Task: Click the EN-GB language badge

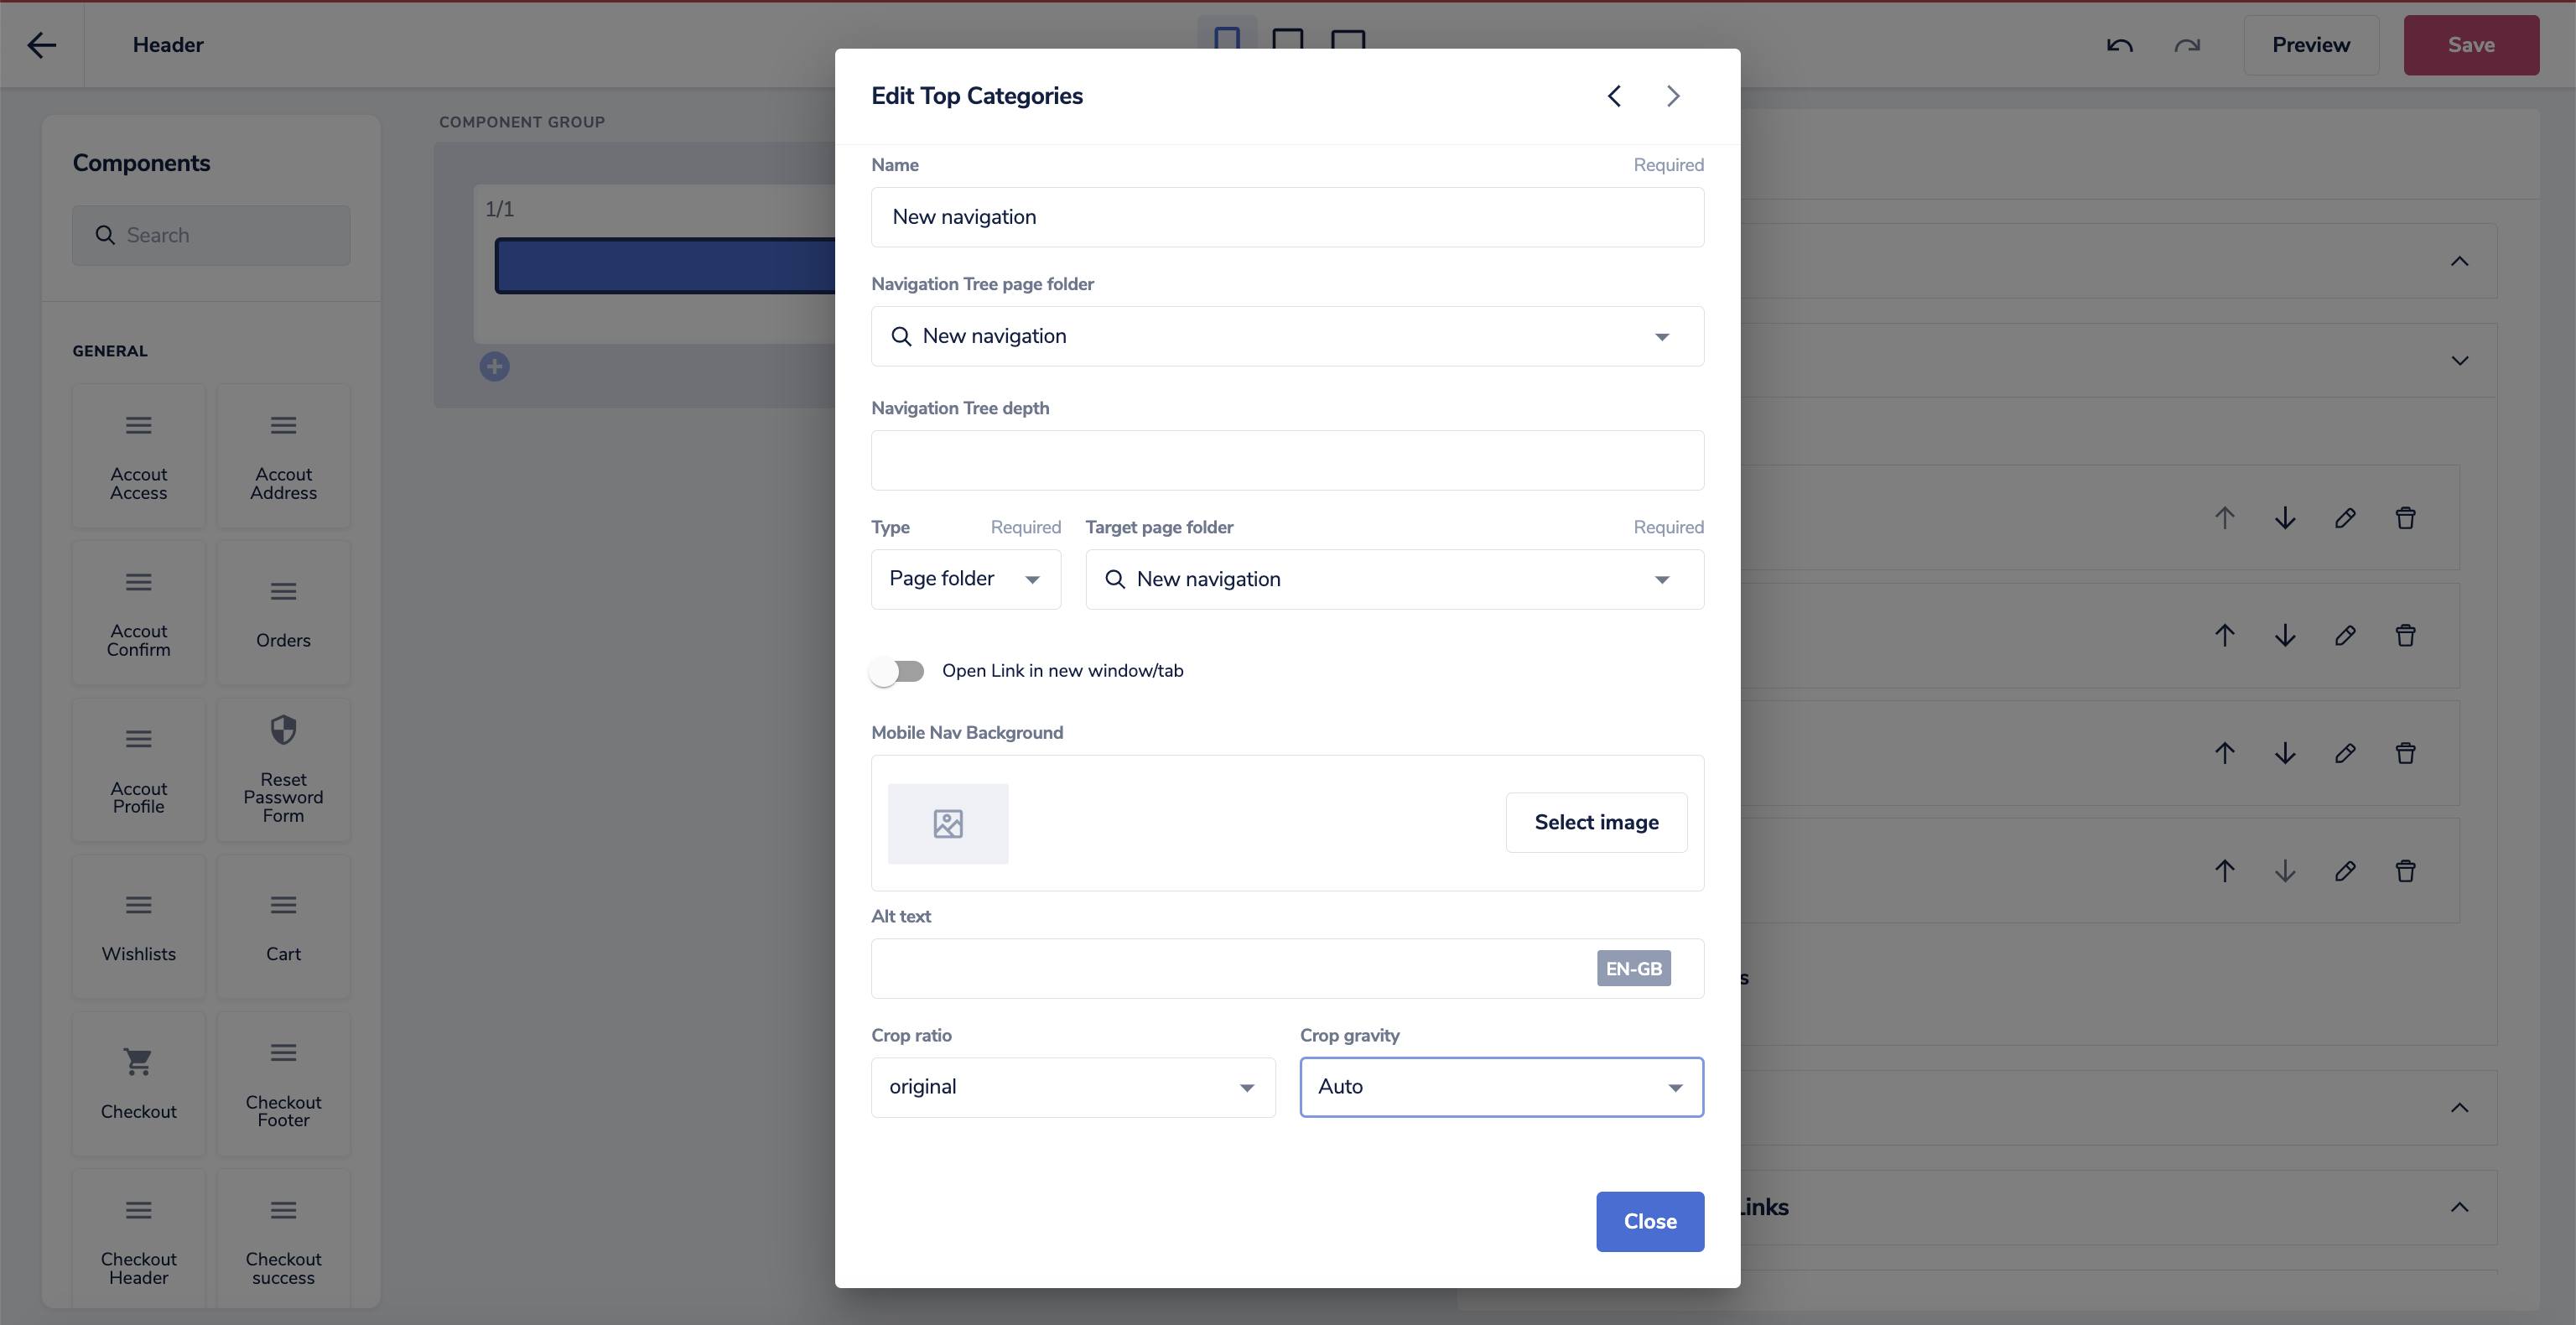Action: click(1633, 968)
